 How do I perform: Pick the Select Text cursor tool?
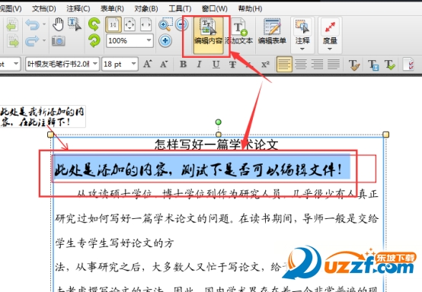point(74,24)
